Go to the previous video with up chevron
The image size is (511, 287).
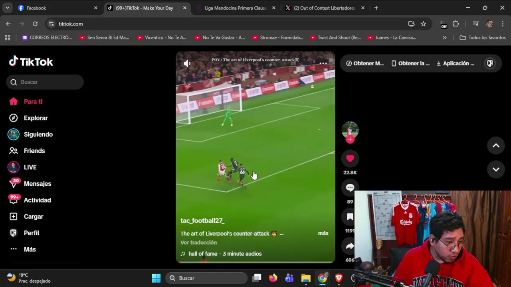point(496,146)
